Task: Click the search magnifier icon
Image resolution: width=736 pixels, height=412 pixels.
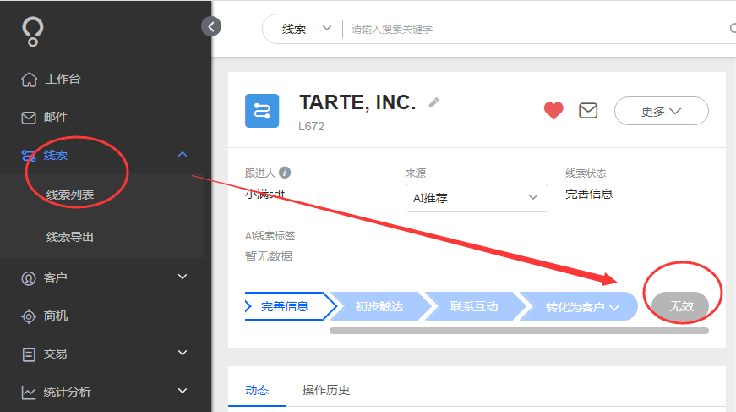Action: click(733, 29)
